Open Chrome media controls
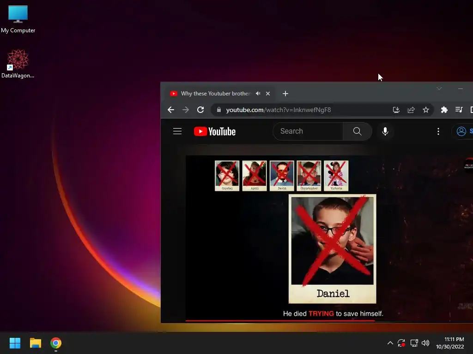 [x=459, y=110]
